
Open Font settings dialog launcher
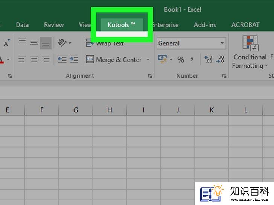[10, 76]
